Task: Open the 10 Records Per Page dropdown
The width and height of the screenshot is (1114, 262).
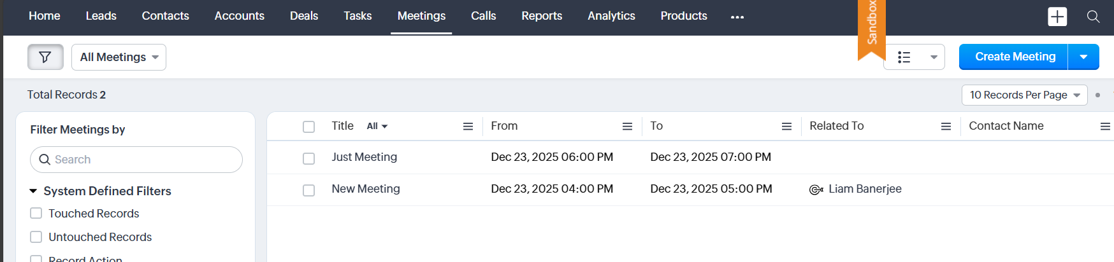Action: [1024, 95]
